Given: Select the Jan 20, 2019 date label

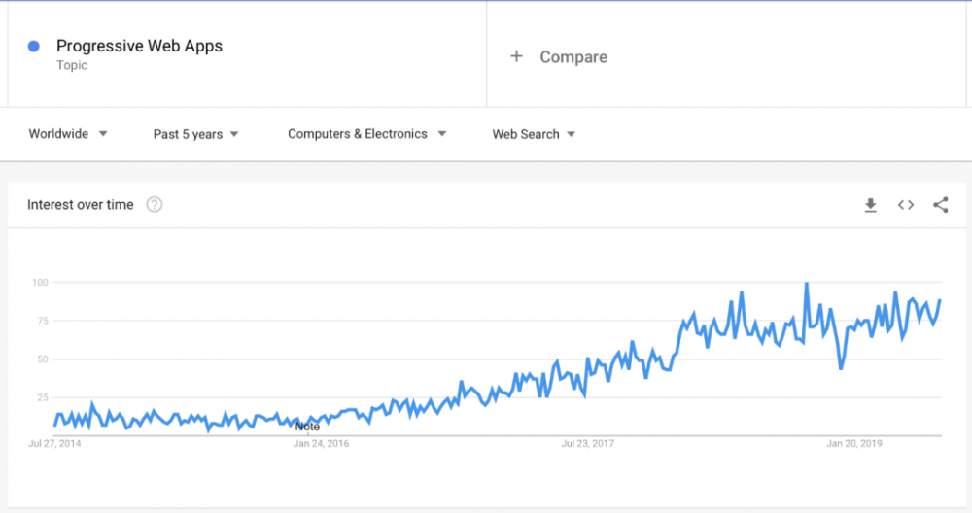Looking at the screenshot, I should coord(854,444).
